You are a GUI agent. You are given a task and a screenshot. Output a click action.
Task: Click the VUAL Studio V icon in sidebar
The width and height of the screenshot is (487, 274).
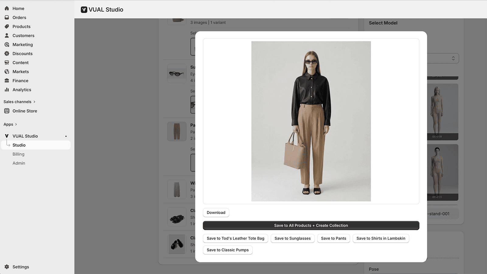tap(7, 136)
